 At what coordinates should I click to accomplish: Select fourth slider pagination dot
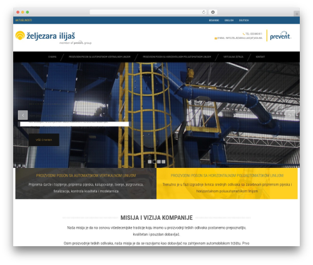pos(163,162)
